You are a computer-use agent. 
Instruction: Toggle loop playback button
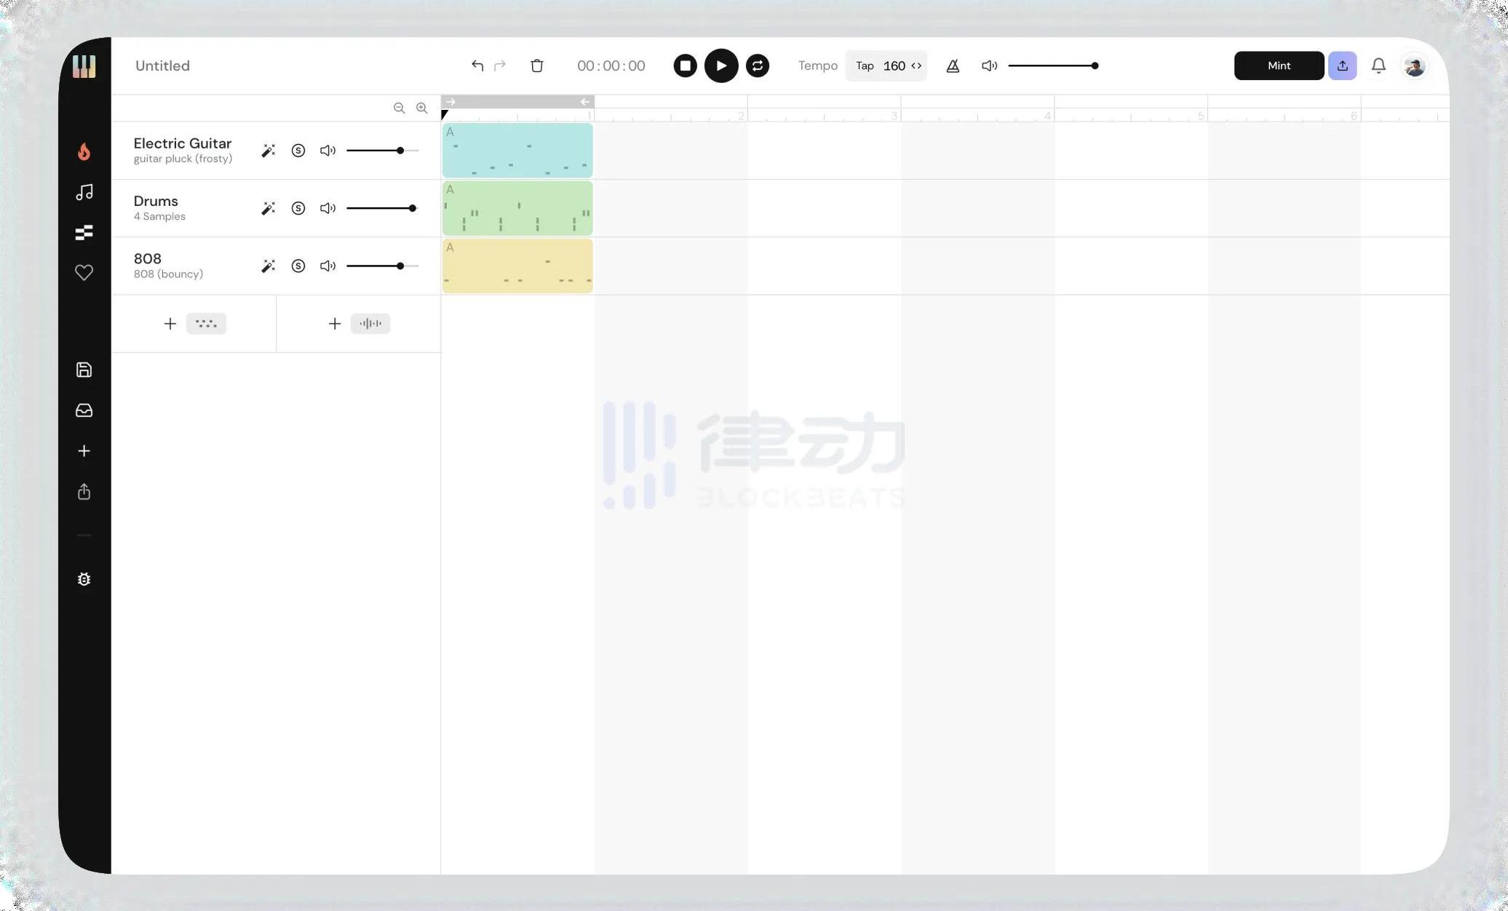pos(757,65)
